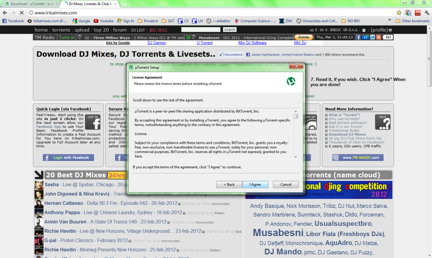Open the tribalmixes.com bookmark
This screenshot has height=258, width=432.
(x=47, y=21)
